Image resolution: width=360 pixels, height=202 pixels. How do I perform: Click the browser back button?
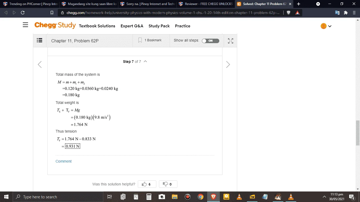[x=6, y=13]
